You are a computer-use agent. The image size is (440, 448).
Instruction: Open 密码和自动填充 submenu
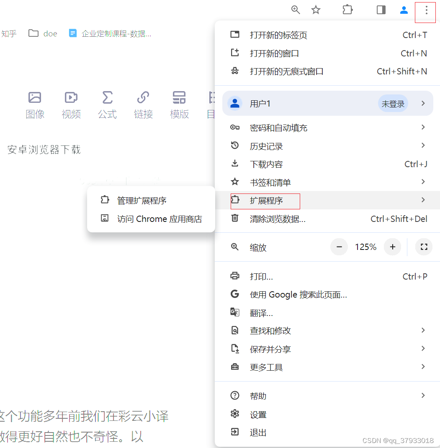(327, 128)
